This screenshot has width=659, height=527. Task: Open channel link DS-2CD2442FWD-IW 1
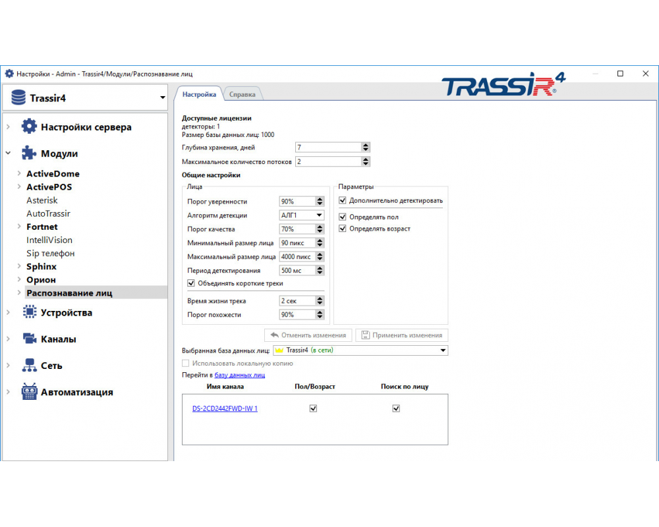pos(225,408)
